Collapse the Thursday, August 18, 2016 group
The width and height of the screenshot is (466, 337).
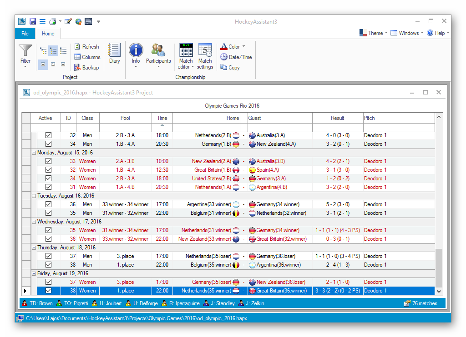(x=34, y=248)
